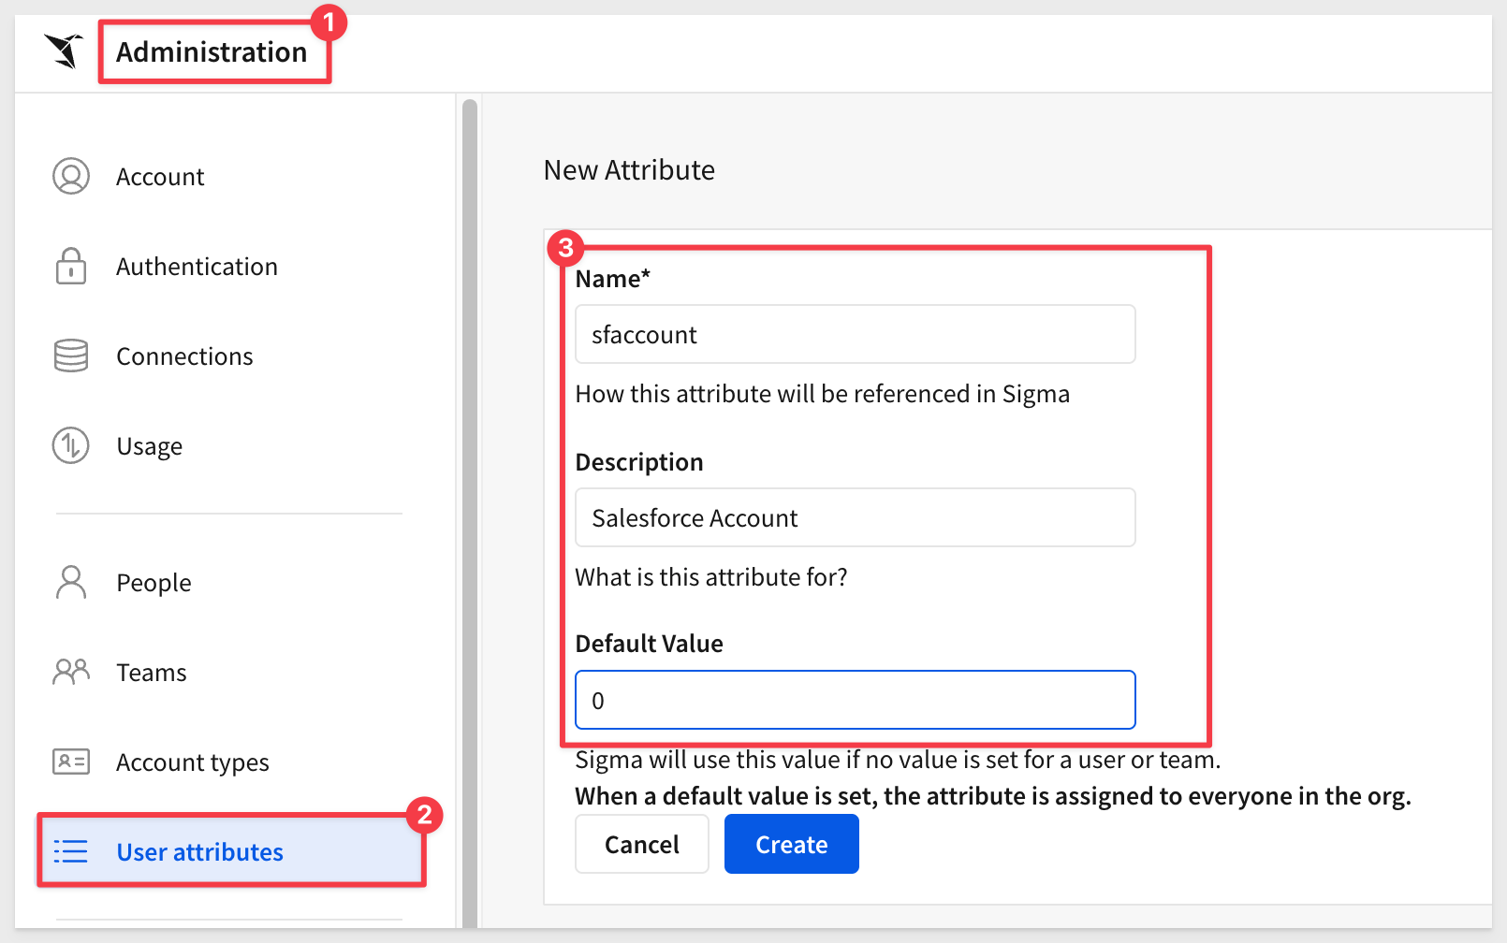Open Connections from the sidebar
This screenshot has height=943, width=1507.
[184, 356]
